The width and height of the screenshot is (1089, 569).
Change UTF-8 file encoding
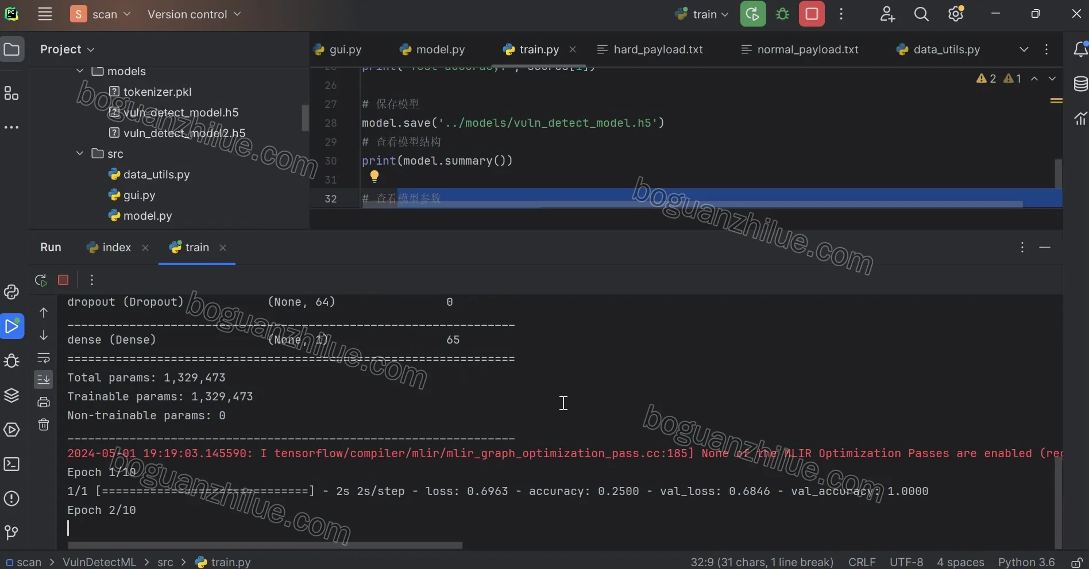point(906,562)
